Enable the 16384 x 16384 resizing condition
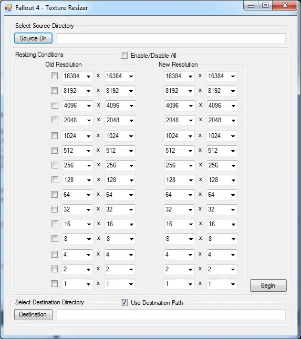Screen dimensions: 301x339 pos(54,76)
